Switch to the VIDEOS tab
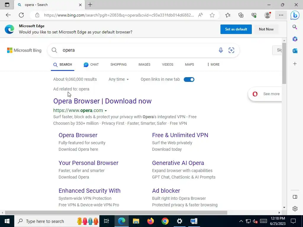Screen dimensions: 303x227 (167, 64)
